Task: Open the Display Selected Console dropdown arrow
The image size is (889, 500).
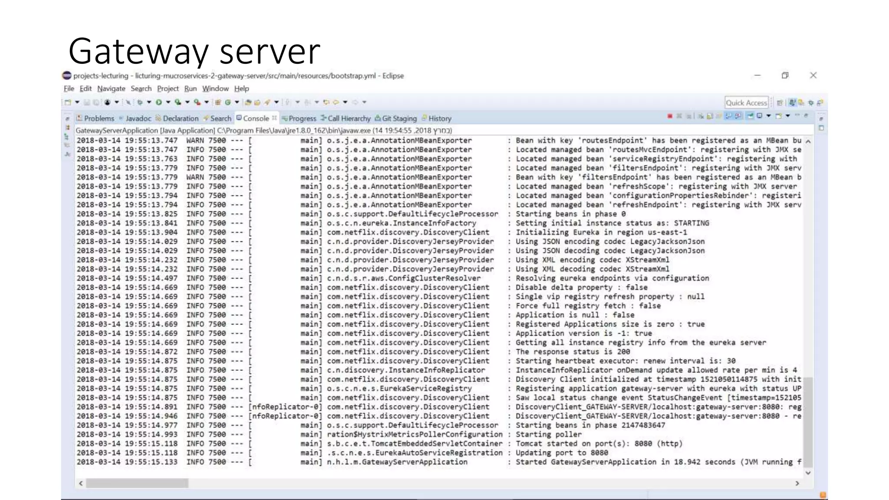Action: click(769, 116)
